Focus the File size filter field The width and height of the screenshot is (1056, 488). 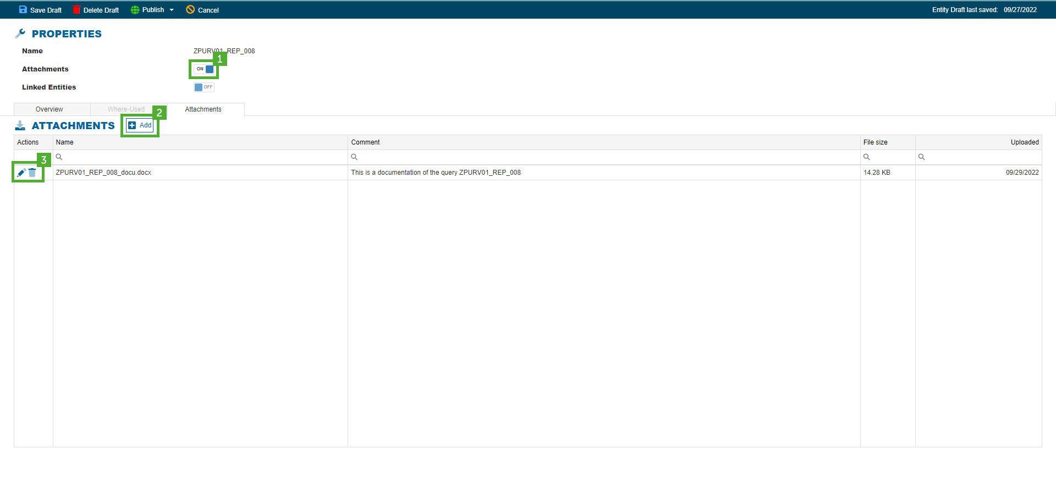coord(891,157)
